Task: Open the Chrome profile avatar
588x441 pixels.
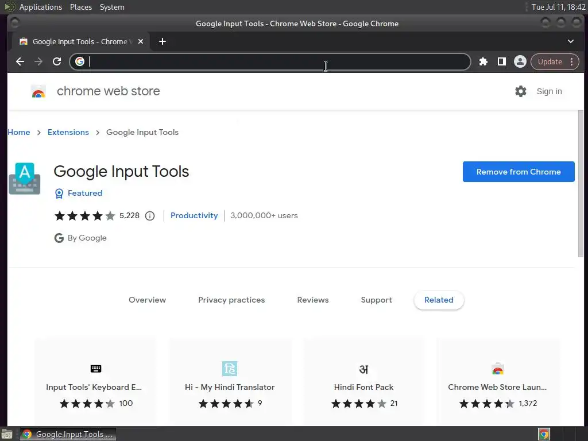Action: [x=520, y=61]
